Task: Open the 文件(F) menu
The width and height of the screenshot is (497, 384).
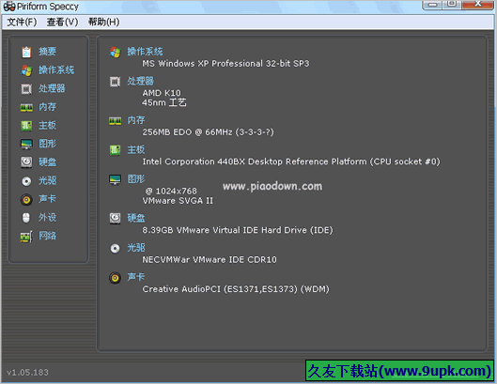Action: 22,22
